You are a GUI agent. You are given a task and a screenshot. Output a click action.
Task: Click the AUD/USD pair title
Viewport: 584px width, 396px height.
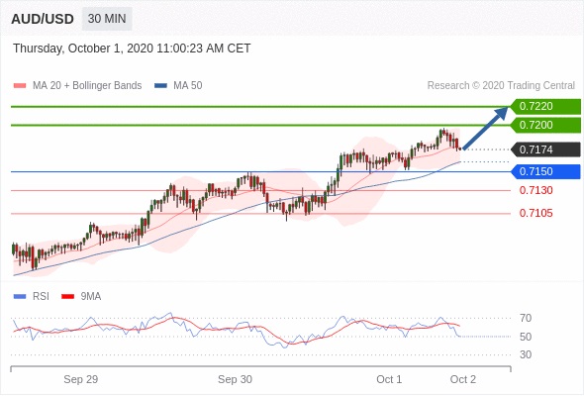click(x=43, y=19)
